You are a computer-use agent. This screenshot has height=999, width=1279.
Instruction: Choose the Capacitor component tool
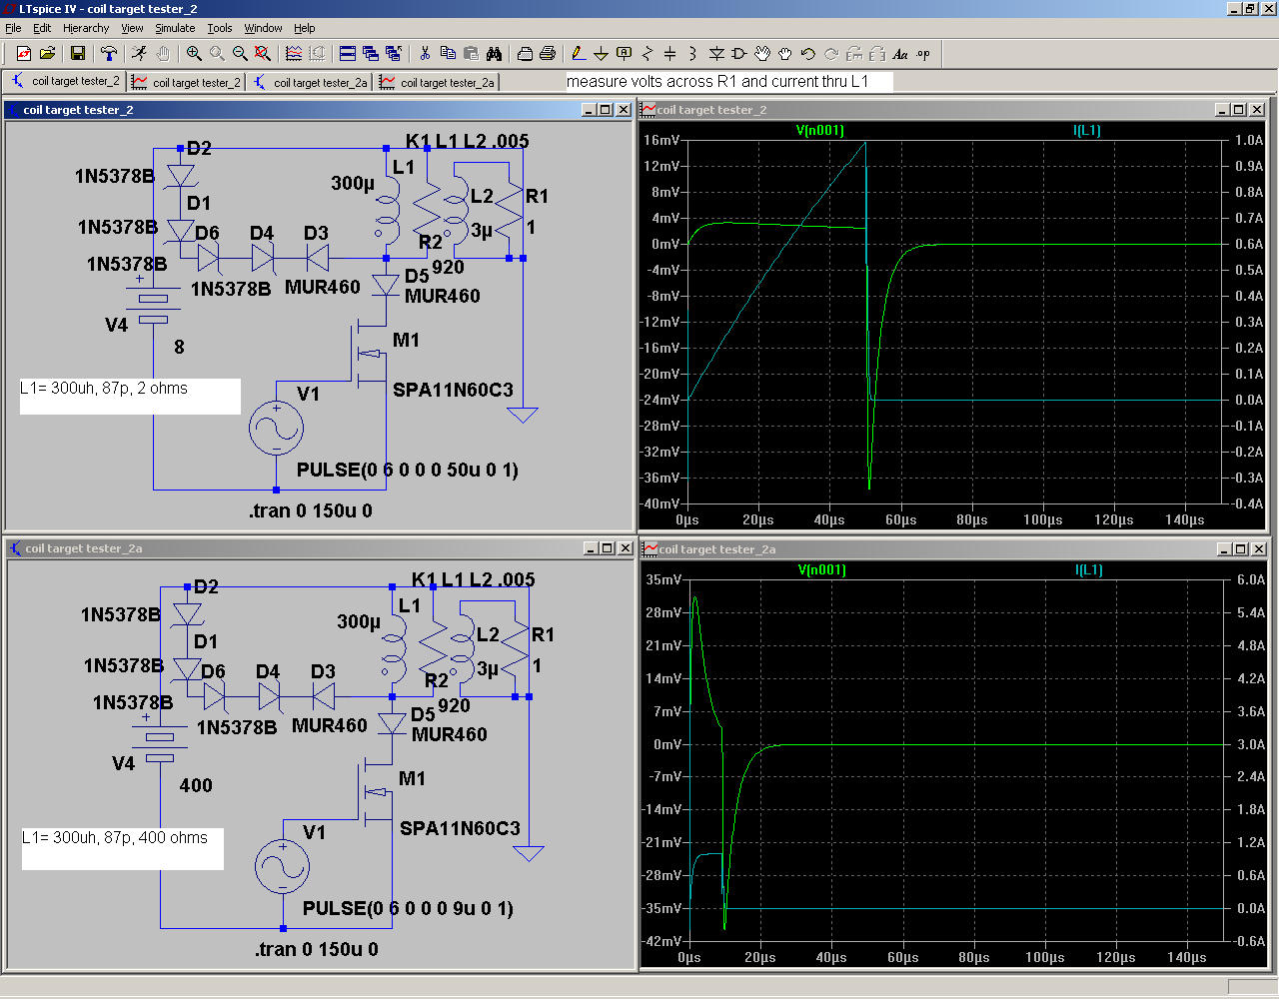tap(669, 54)
